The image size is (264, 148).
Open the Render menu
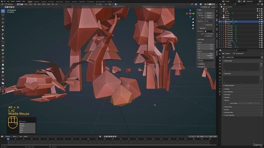(x=13, y=2)
